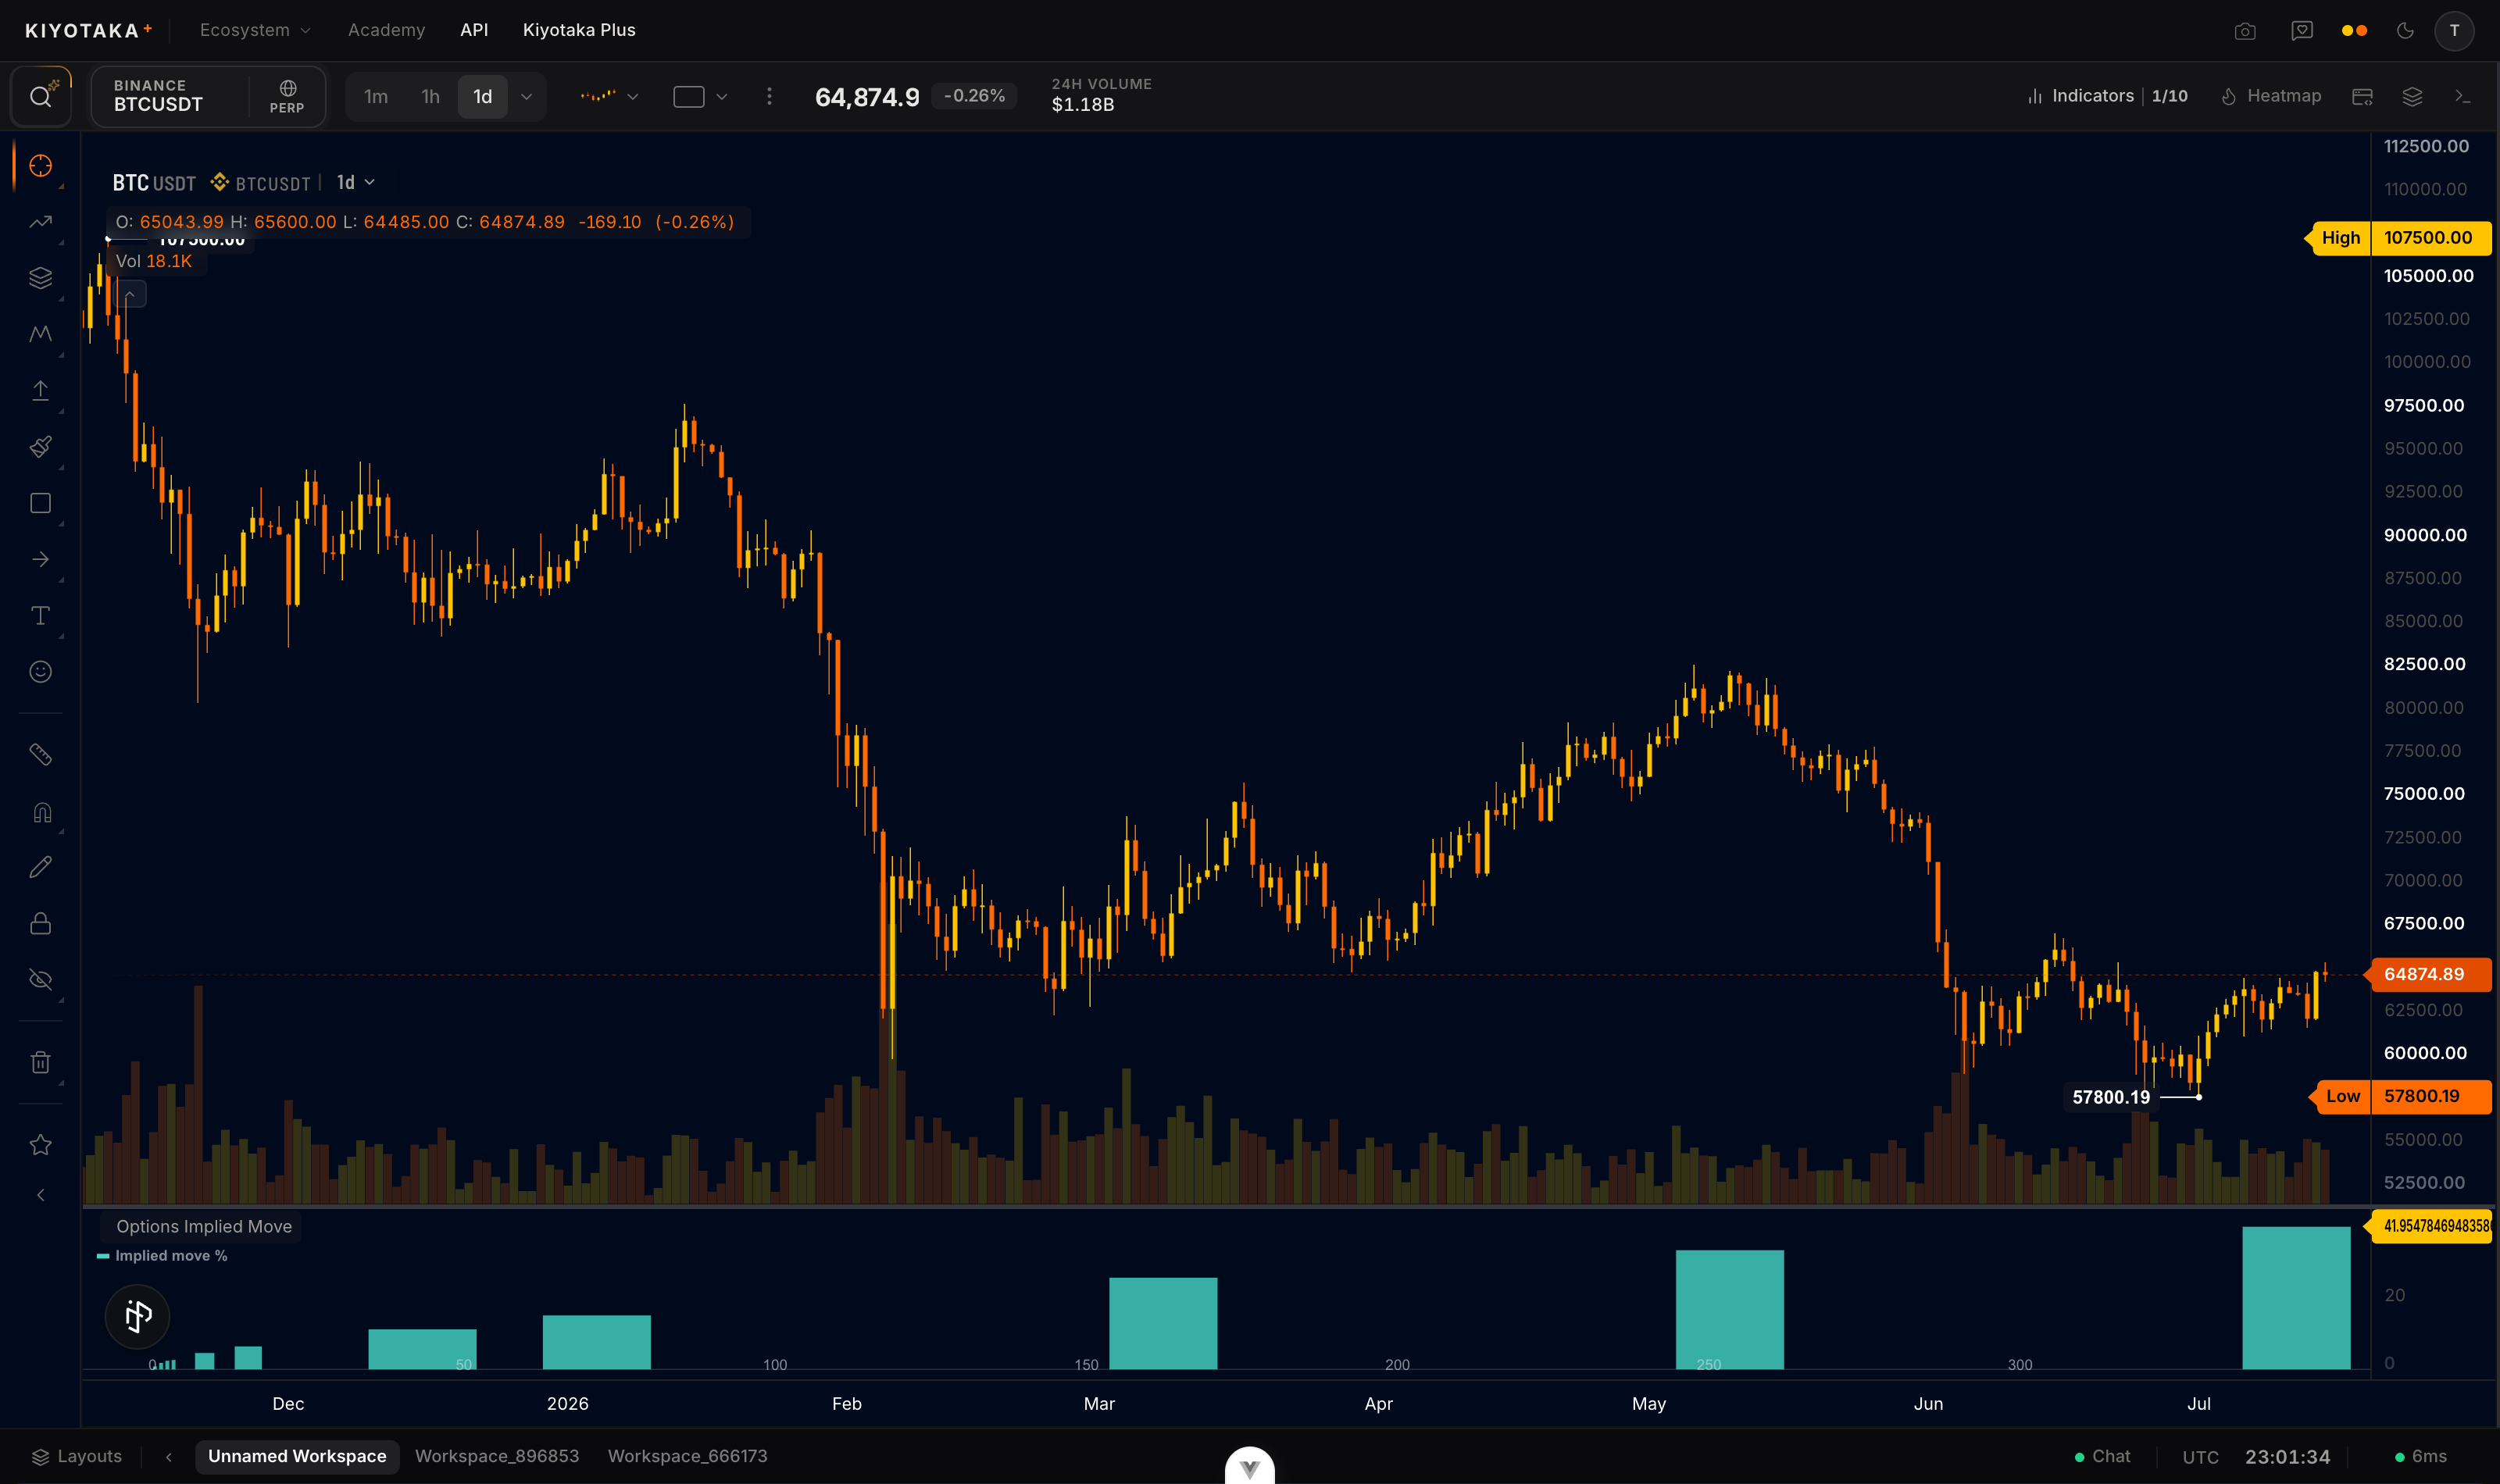Toggle the pencil drawing mode
The height and width of the screenshot is (1484, 2500).
coord(40,867)
